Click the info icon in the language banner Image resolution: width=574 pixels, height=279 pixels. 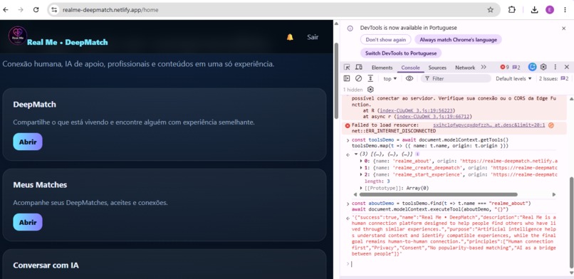tap(350, 28)
